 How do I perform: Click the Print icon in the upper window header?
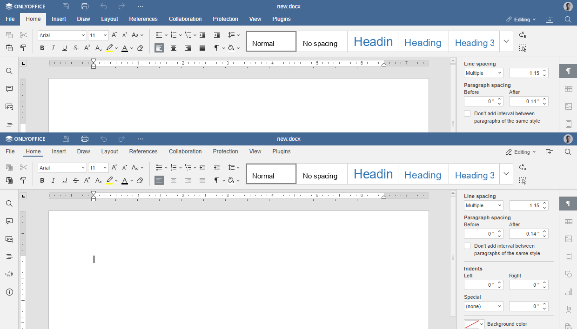point(85,7)
